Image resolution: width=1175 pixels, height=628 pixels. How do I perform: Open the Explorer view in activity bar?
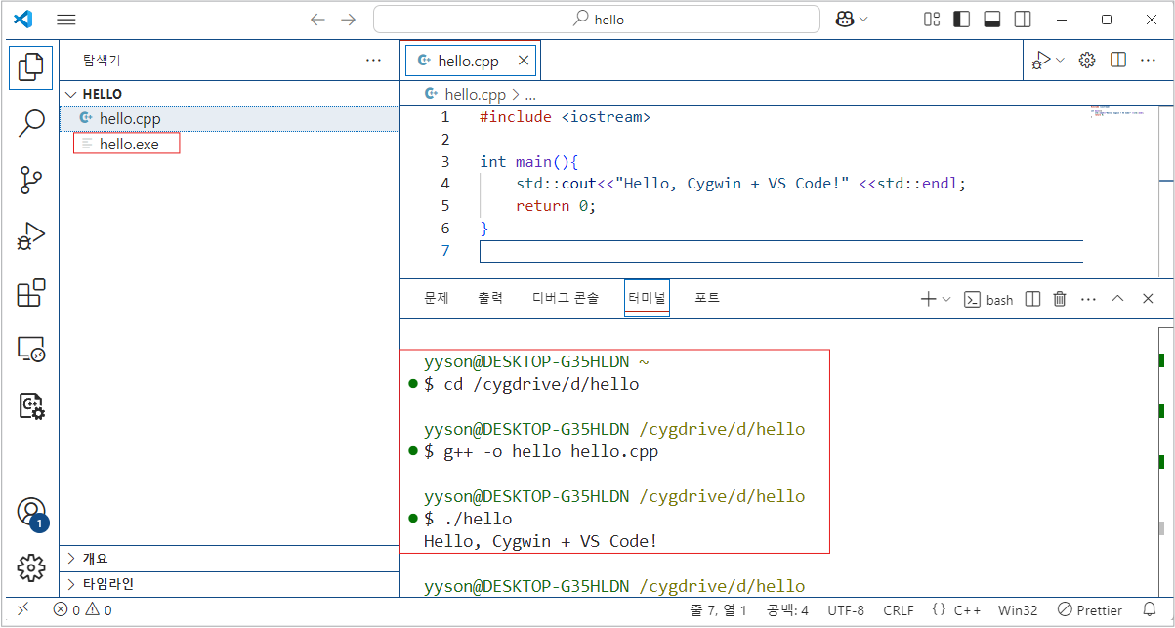(31, 65)
